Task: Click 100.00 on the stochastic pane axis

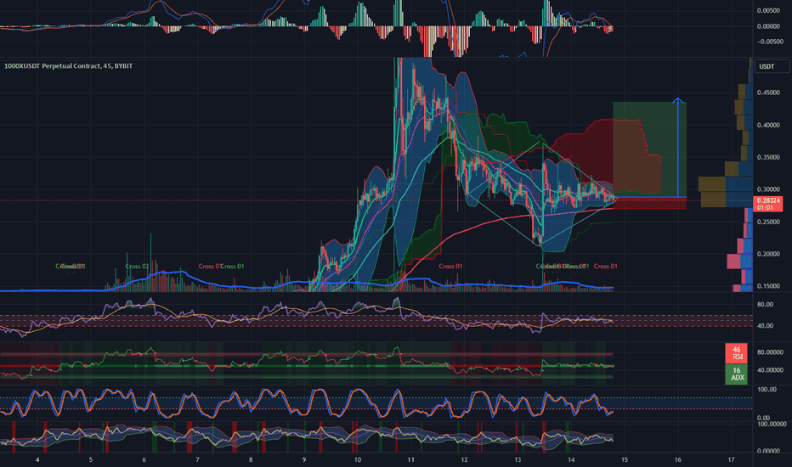Action: pyautogui.click(x=767, y=390)
